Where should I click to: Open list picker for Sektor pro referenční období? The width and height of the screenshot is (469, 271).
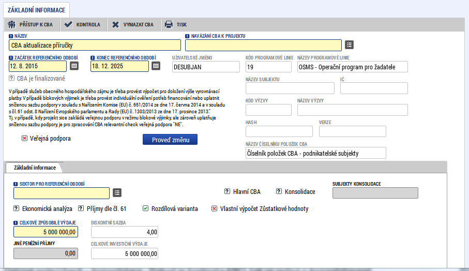(117, 192)
